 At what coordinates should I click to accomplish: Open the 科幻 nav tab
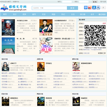tap(63, 14)
